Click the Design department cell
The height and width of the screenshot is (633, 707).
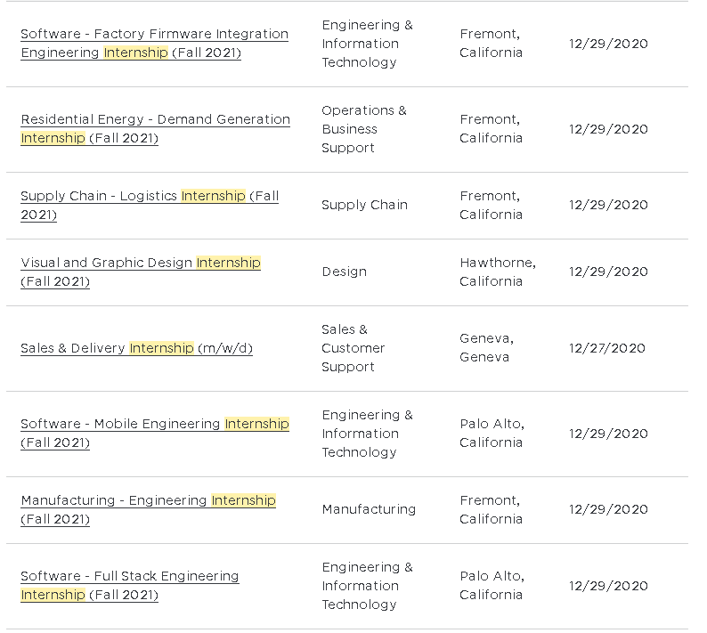point(344,272)
